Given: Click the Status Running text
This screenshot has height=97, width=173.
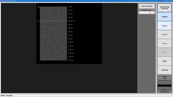Looking at the screenshot, I should point(6,95).
